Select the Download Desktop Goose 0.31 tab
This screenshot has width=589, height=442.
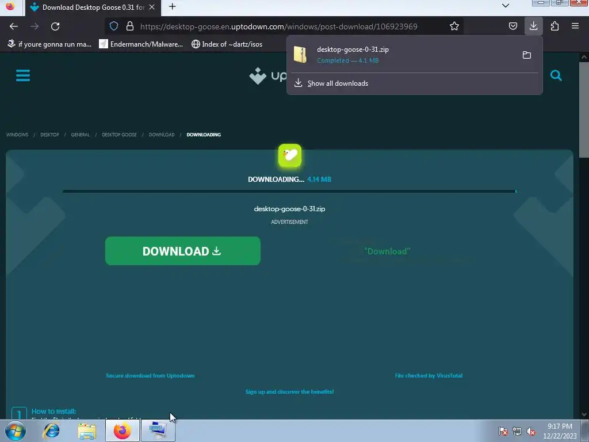click(93, 7)
